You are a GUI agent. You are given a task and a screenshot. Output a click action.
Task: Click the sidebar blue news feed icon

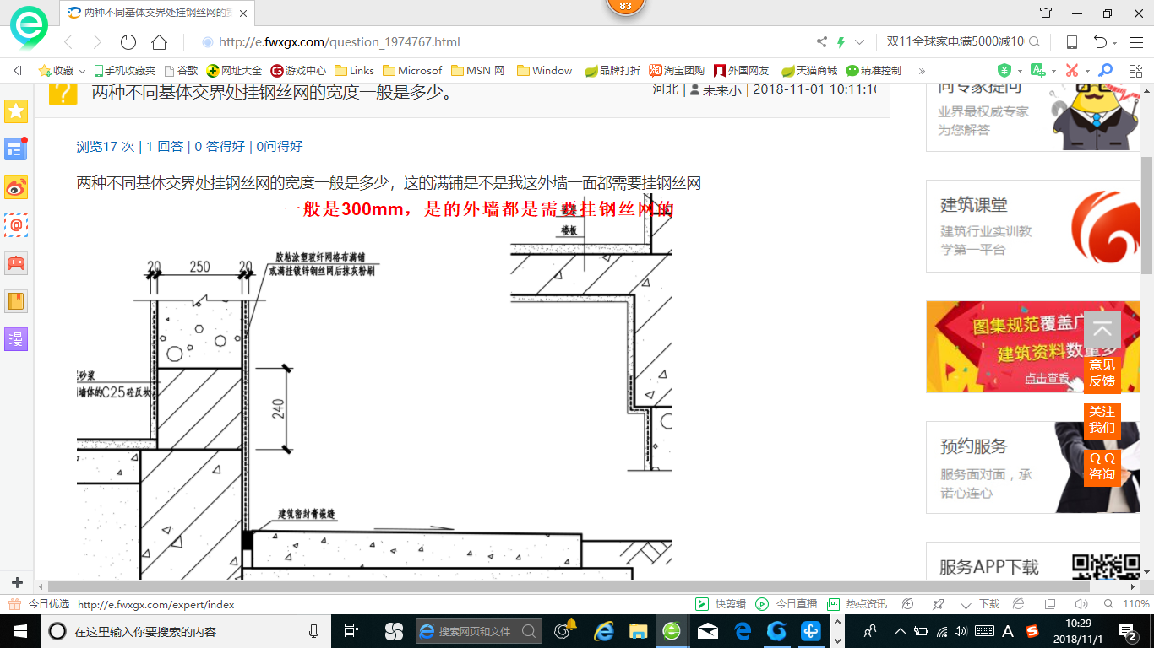pos(16,149)
